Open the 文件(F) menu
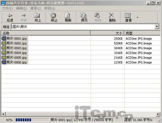Viewport: 162px width, 123px height. coord(7,8)
